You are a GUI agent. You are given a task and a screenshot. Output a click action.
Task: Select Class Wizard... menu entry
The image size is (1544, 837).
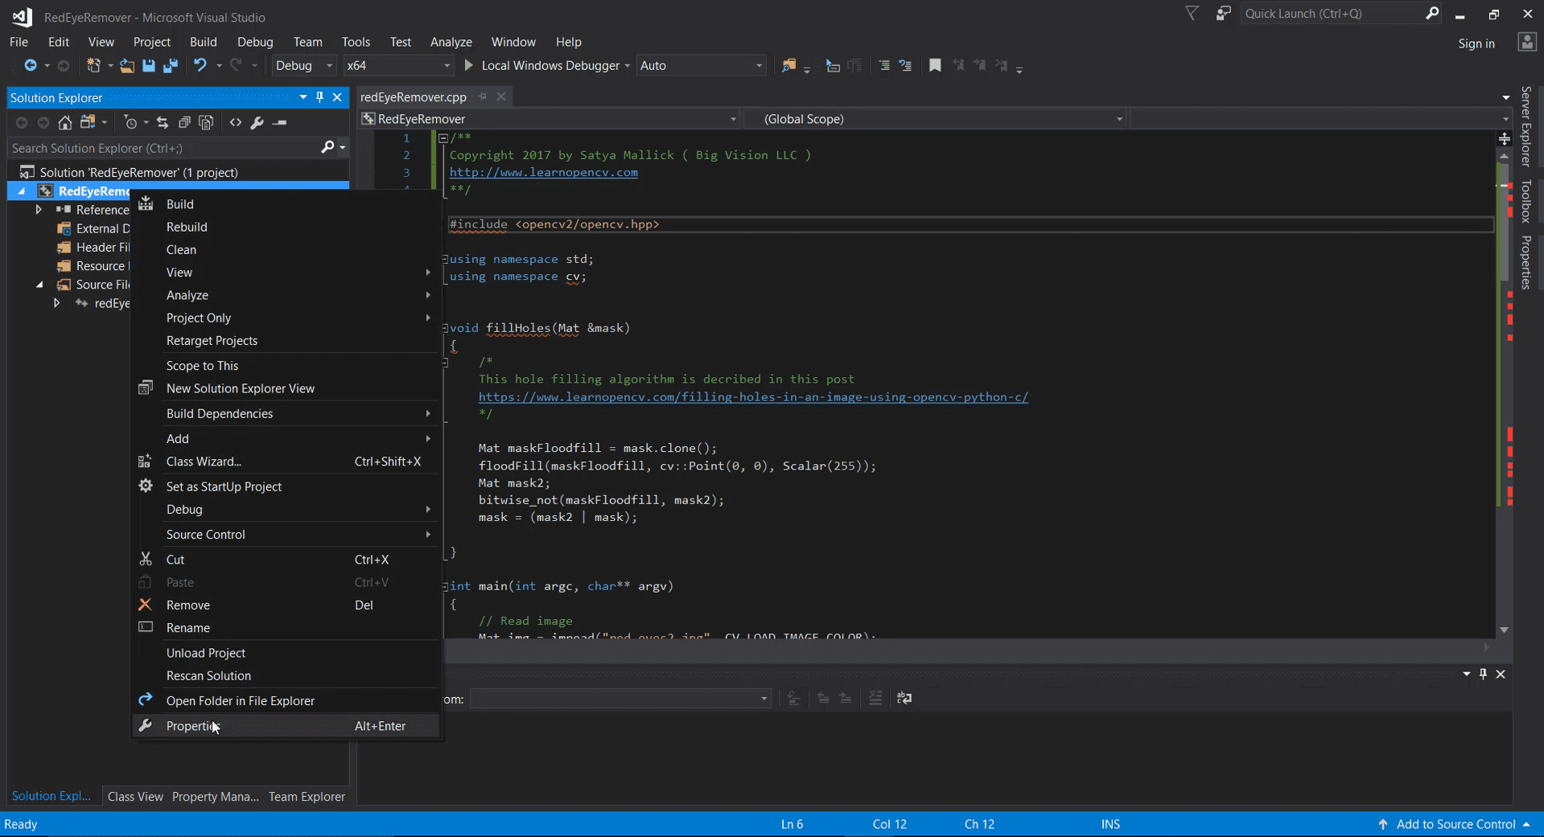pos(286,462)
